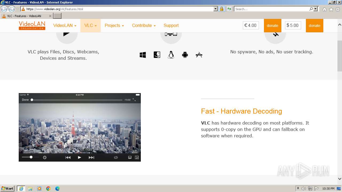Viewport: 342px width, 192px height.
Task: Close the VLC Features tab
Action: pyautogui.click(x=50, y=16)
